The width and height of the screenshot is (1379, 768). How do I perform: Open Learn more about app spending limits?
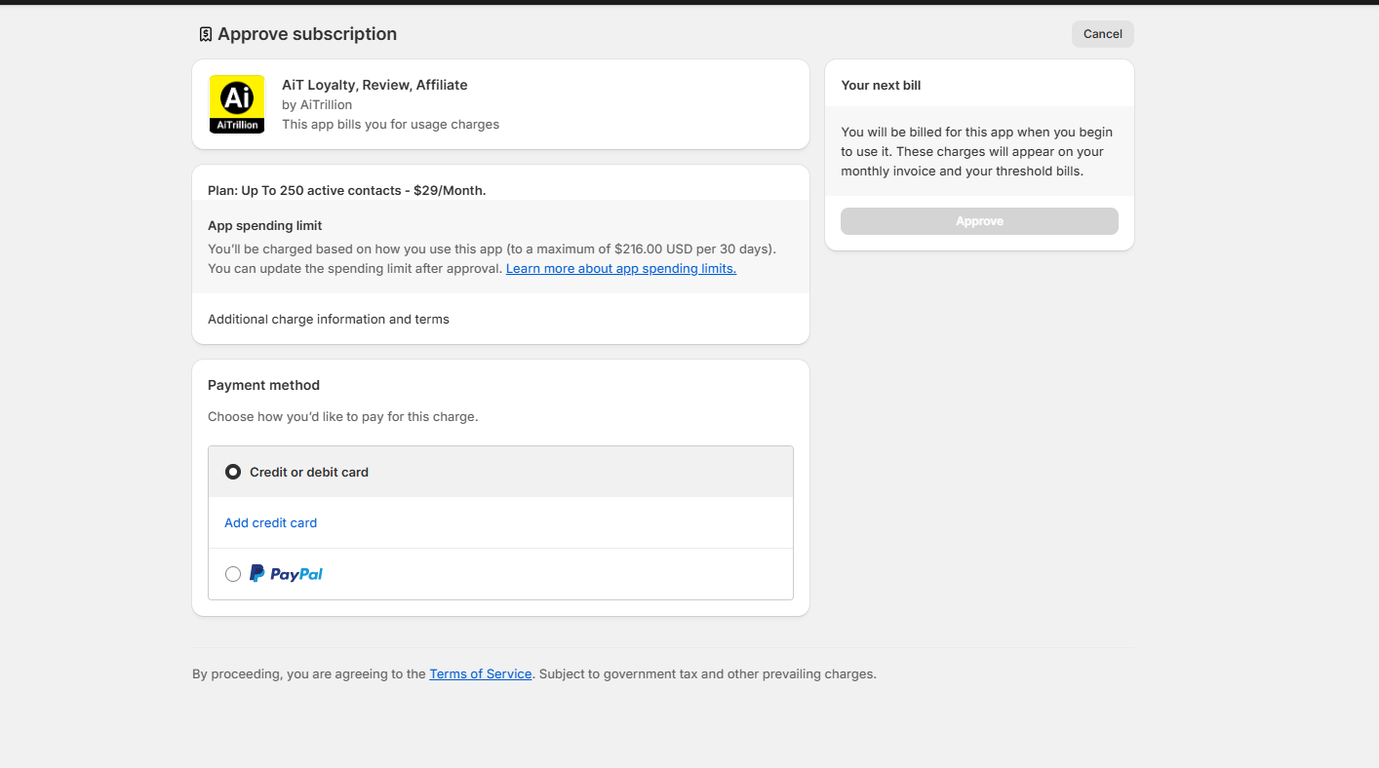pos(620,269)
